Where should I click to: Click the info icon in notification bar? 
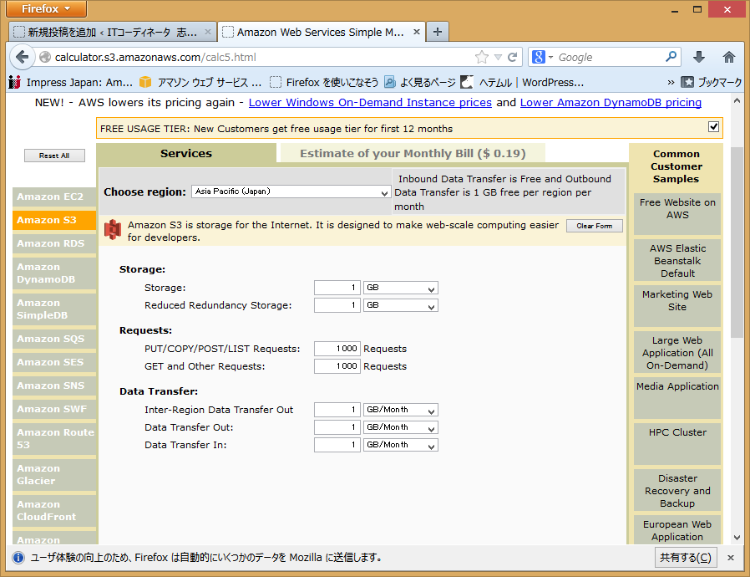(x=18, y=558)
